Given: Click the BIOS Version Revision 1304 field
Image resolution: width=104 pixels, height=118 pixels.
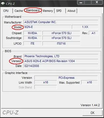Looking at the screenshot, I should click(x=61, y=61).
